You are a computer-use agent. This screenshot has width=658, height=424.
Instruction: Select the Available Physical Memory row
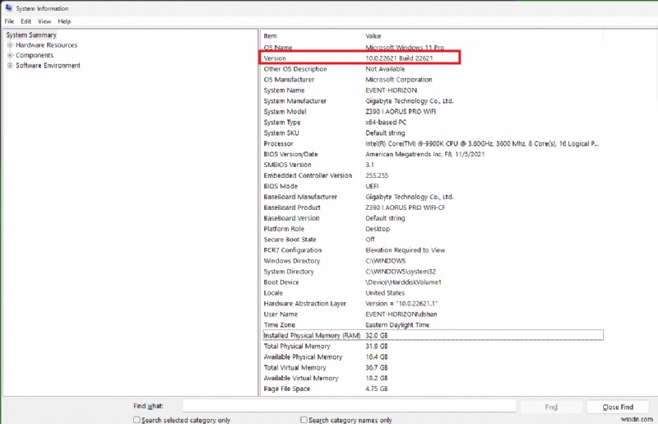[x=432, y=356]
